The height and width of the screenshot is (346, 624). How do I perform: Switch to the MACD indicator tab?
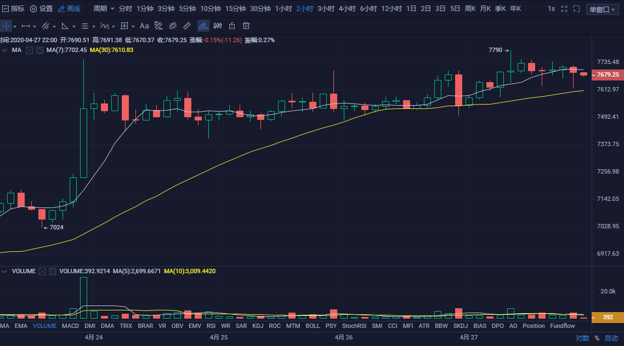click(70, 326)
